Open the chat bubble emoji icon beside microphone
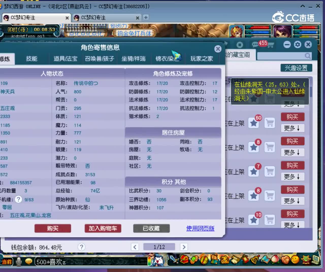 (x=28, y=261)
